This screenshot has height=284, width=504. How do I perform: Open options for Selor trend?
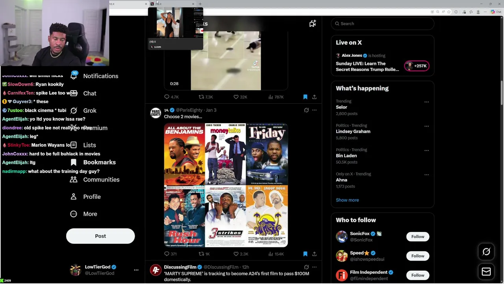(x=426, y=102)
